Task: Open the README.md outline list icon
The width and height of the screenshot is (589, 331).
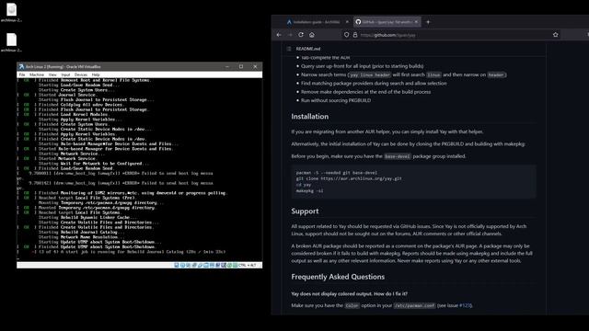Action: 289,49
